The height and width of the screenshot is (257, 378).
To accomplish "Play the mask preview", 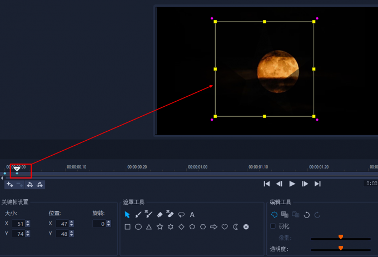I will click(x=292, y=184).
